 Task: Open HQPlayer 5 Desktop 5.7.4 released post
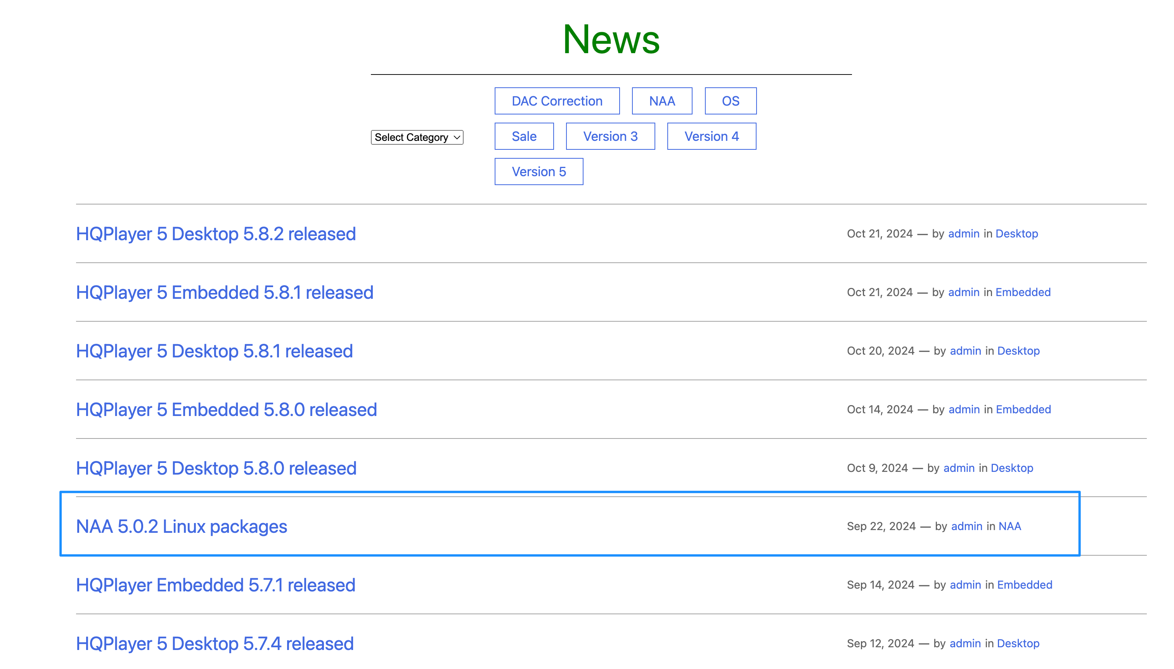click(215, 644)
